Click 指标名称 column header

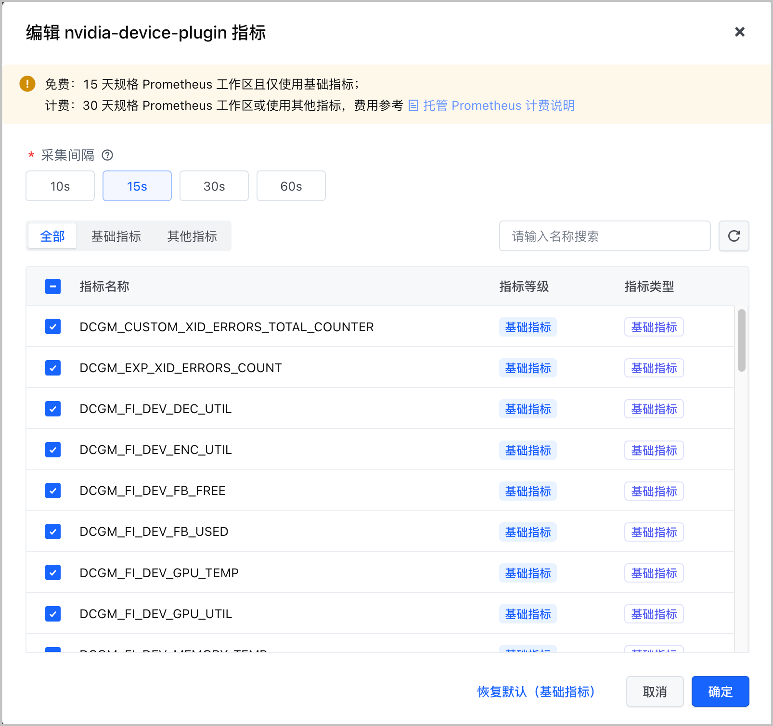pyautogui.click(x=104, y=286)
